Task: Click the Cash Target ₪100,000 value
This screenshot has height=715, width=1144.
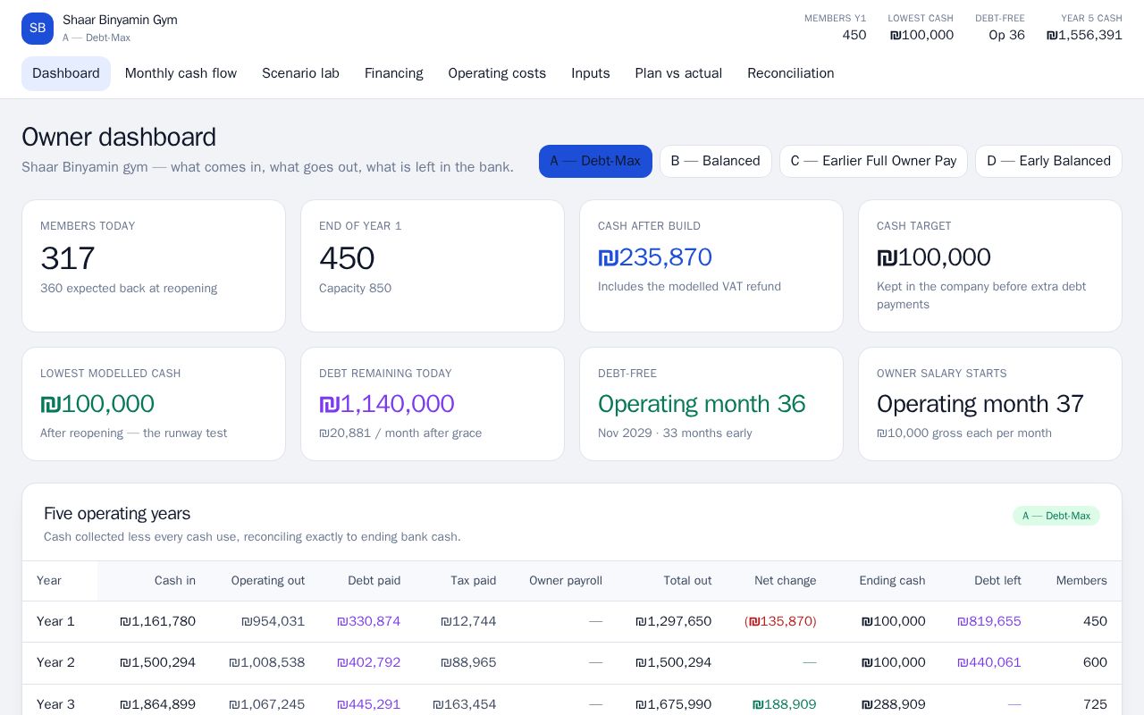Action: [934, 257]
